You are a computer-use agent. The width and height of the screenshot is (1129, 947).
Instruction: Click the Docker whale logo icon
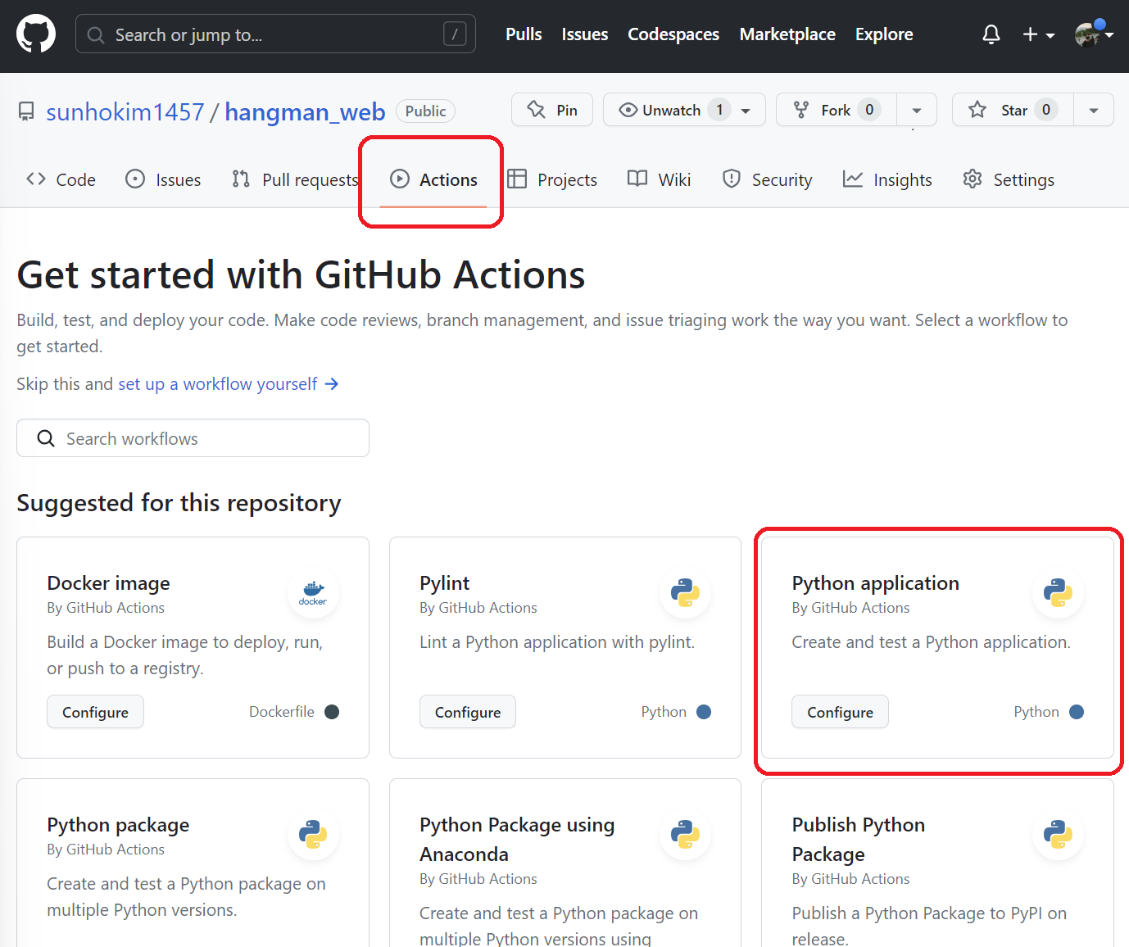coord(313,592)
